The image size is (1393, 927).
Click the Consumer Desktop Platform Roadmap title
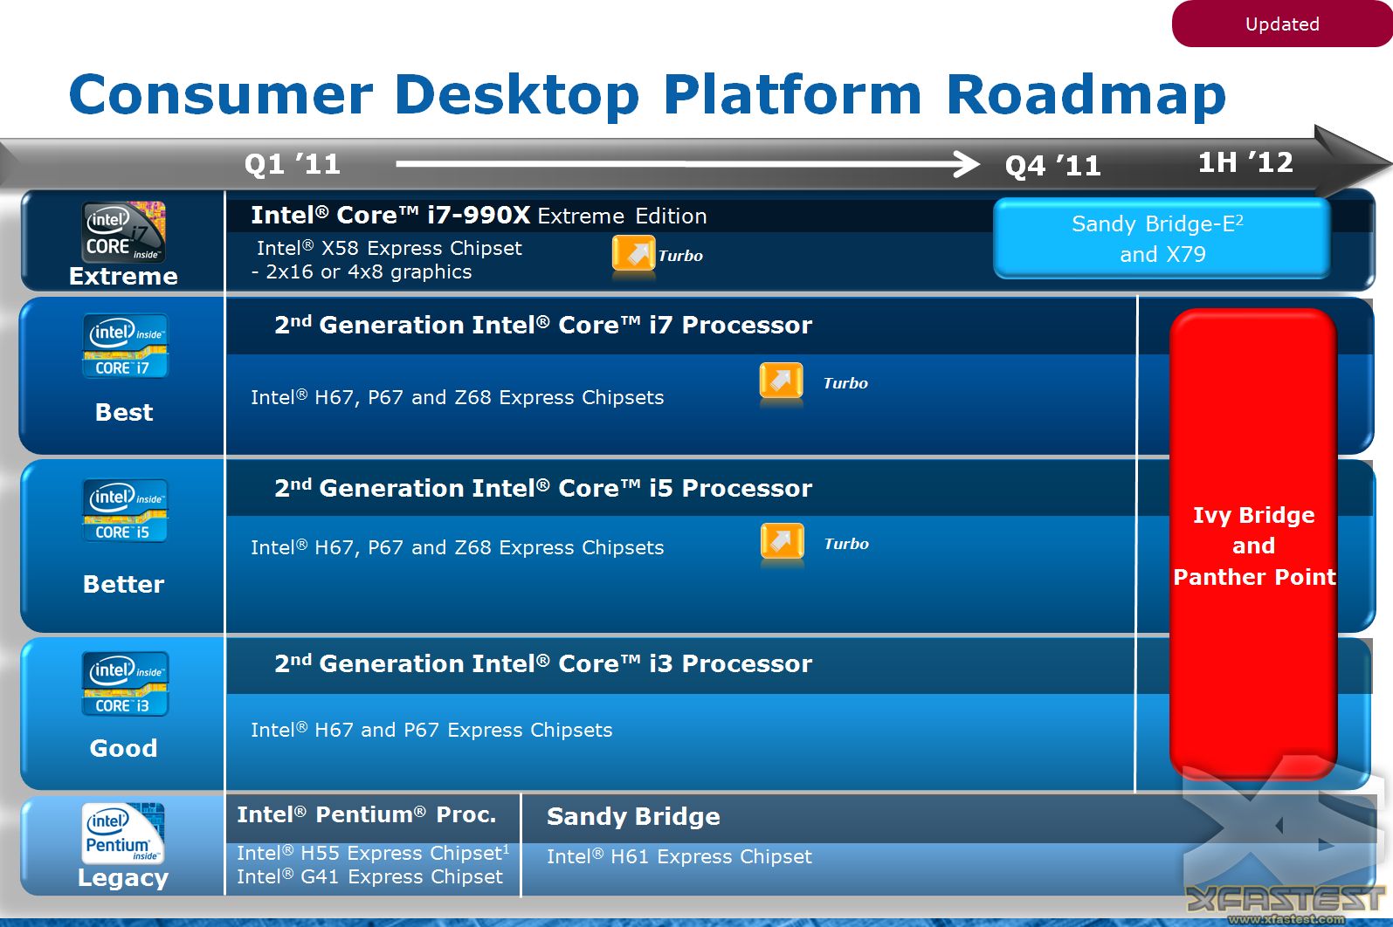coord(646,94)
